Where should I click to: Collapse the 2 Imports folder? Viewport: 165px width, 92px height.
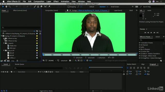4,43
